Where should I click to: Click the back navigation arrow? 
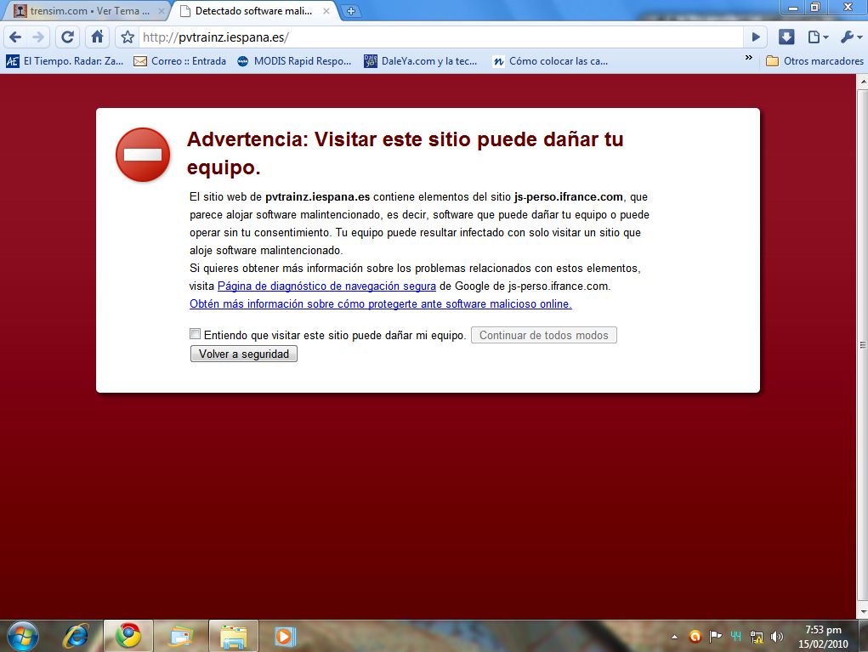tap(15, 37)
